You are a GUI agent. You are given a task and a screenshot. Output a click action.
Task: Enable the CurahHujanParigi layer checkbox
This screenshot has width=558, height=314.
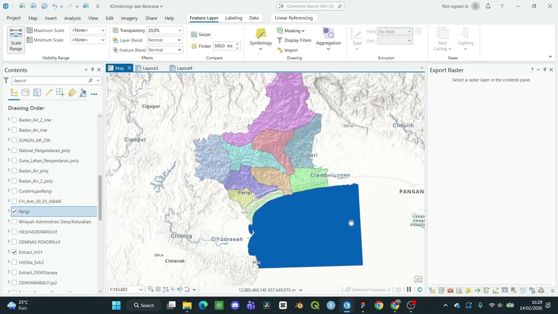click(x=14, y=191)
